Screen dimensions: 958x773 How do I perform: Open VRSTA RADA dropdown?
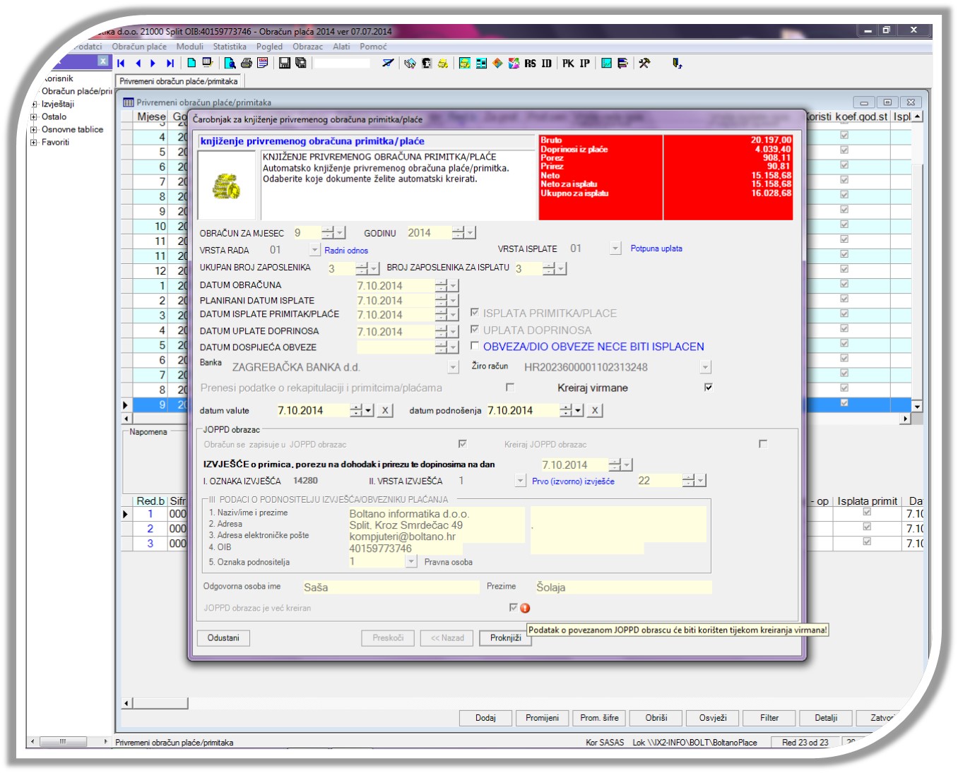314,250
